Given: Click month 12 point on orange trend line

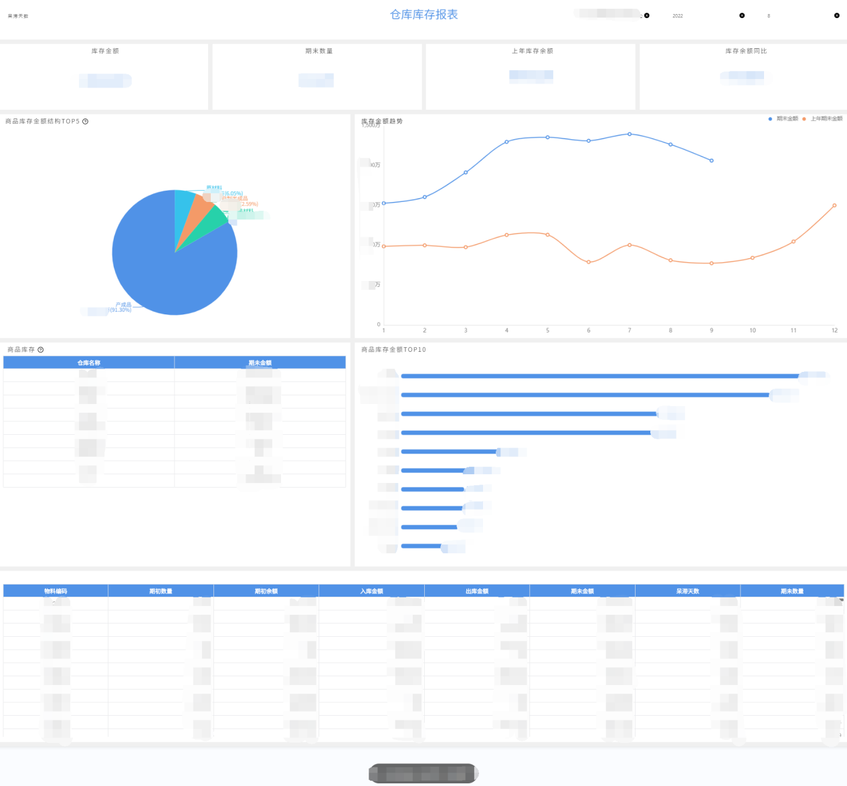Looking at the screenshot, I should pyautogui.click(x=834, y=205).
